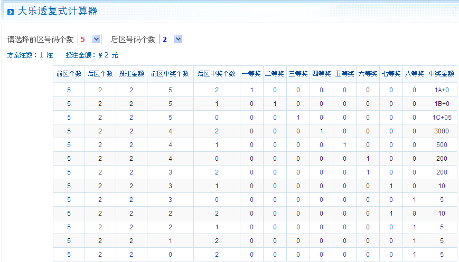Click the 后区中奖个数 value 1 in the 500 row
The height and width of the screenshot is (262, 459).
click(x=217, y=145)
